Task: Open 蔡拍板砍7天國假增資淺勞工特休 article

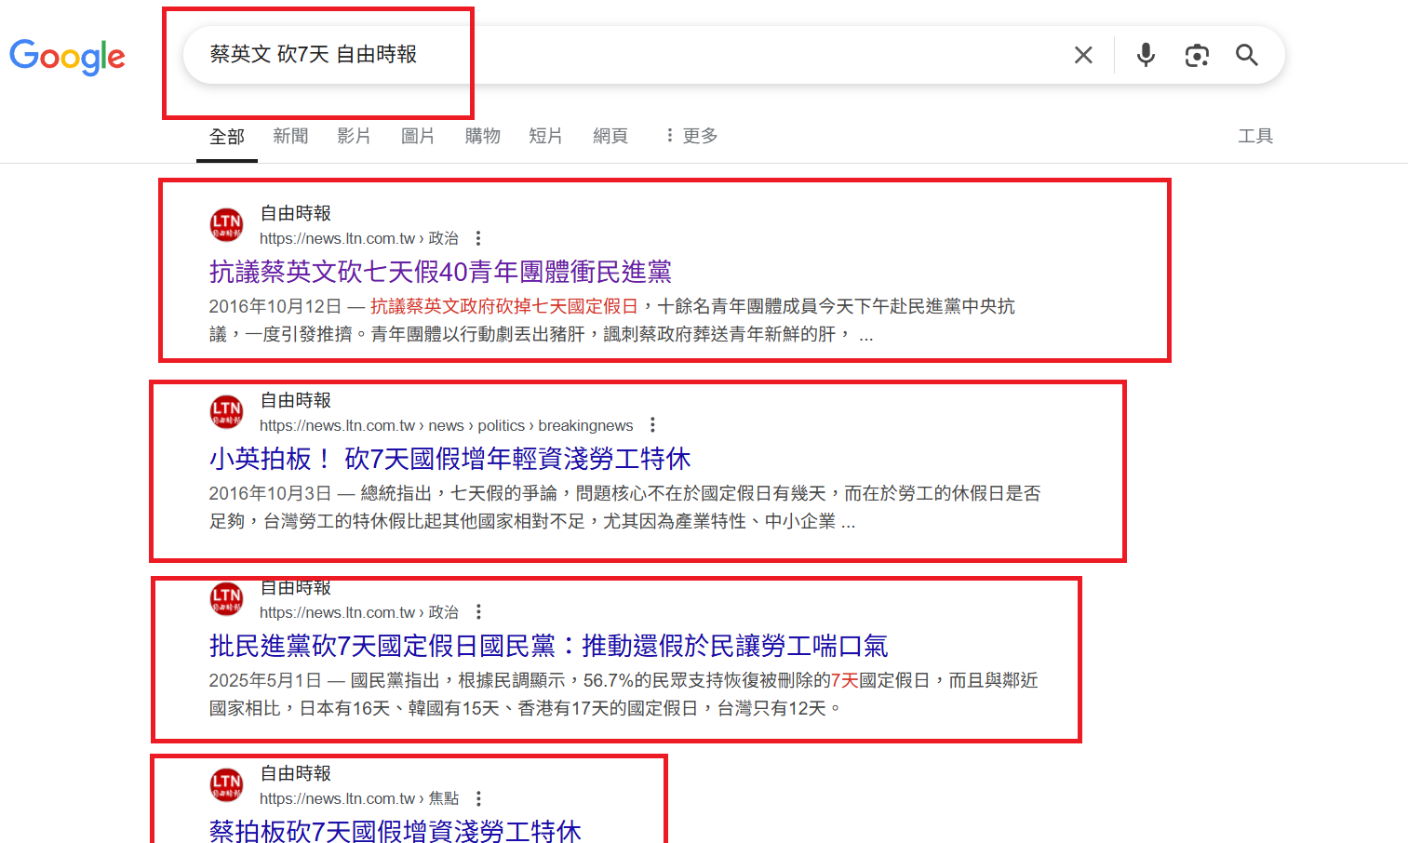Action: (x=396, y=831)
